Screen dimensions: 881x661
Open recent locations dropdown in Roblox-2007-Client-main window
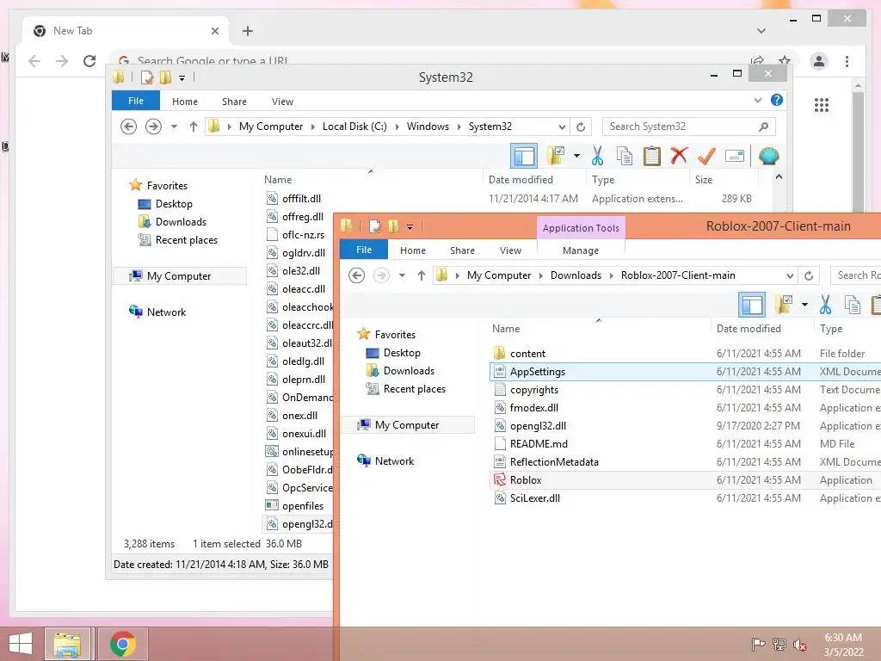coord(403,275)
